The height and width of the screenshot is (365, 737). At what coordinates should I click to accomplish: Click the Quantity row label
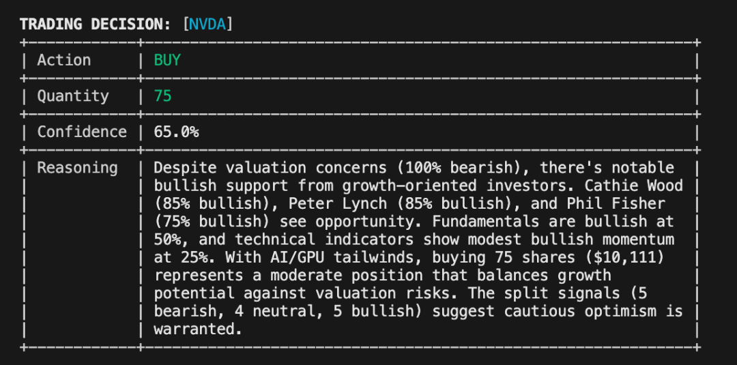(73, 96)
